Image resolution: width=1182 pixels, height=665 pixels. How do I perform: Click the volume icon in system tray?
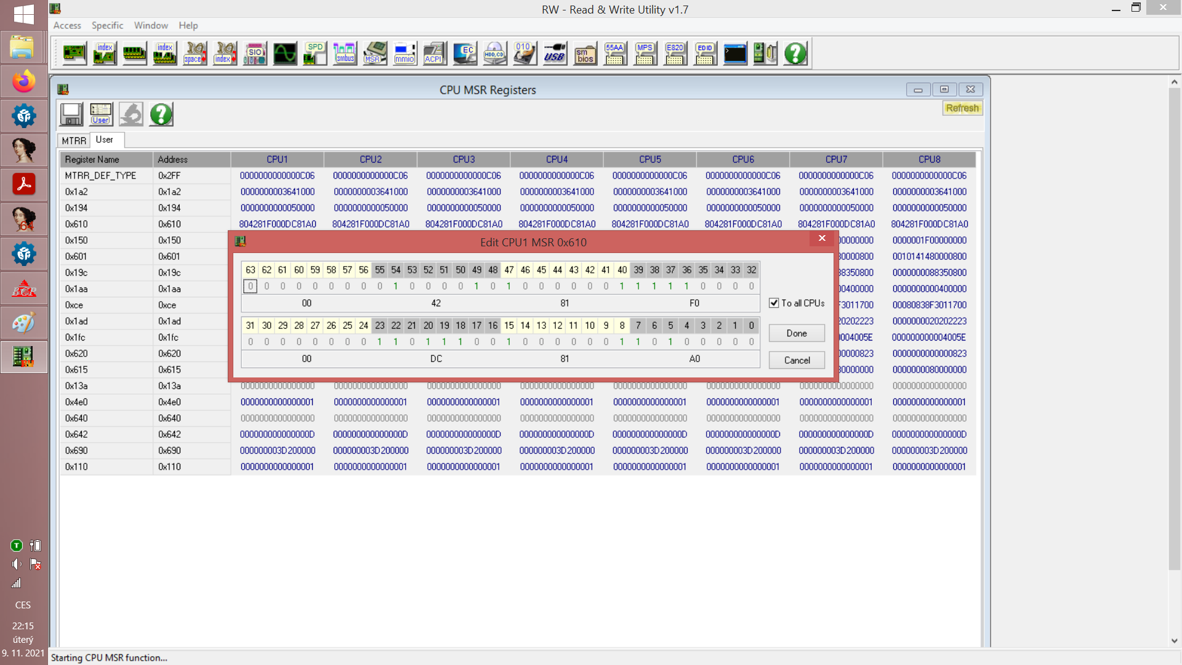[17, 564]
